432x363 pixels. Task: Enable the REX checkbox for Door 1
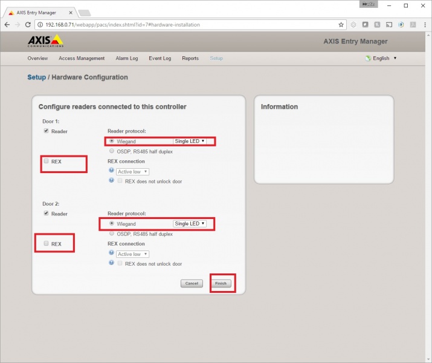point(46,161)
